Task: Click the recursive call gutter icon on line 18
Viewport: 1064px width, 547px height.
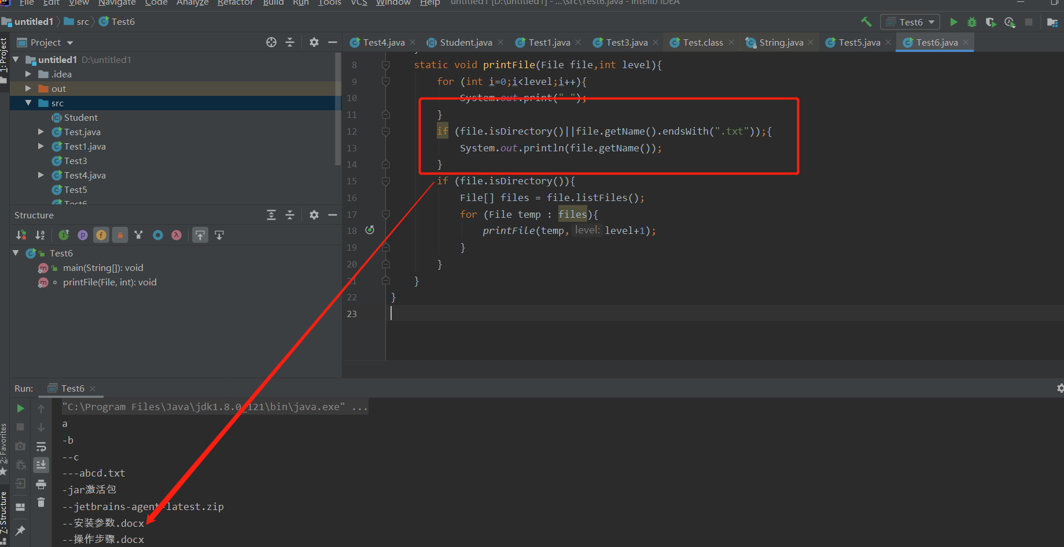Action: coord(370,230)
